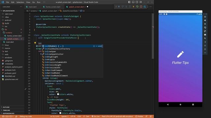
Task: Toggle secondary side bar layout icon
Action: tap(137, 2)
